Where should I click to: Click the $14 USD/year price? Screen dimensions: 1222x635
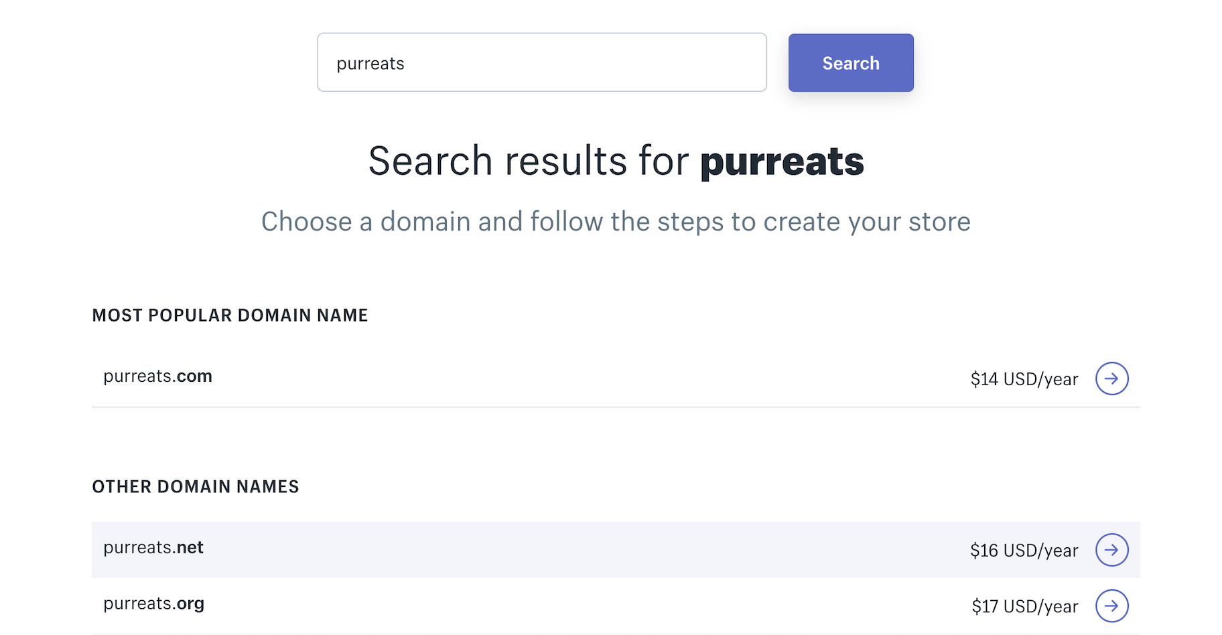(1024, 379)
